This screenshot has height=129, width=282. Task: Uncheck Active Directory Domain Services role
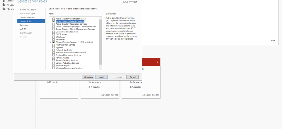[x=54, y=21]
